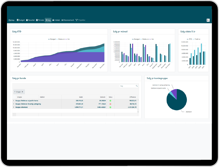Click the Difference value for Debitorer m/positiv konto

click(133, 101)
